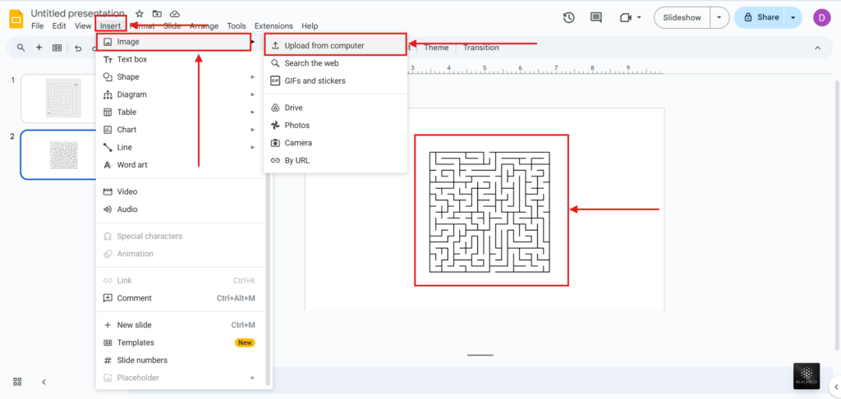Click the maze image on slide
This screenshot has height=399, width=841.
pos(490,210)
